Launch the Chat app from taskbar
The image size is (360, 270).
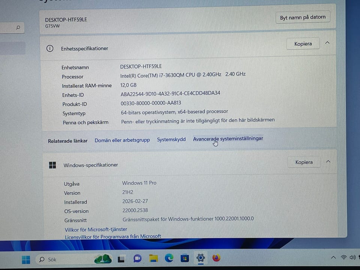click(x=138, y=258)
